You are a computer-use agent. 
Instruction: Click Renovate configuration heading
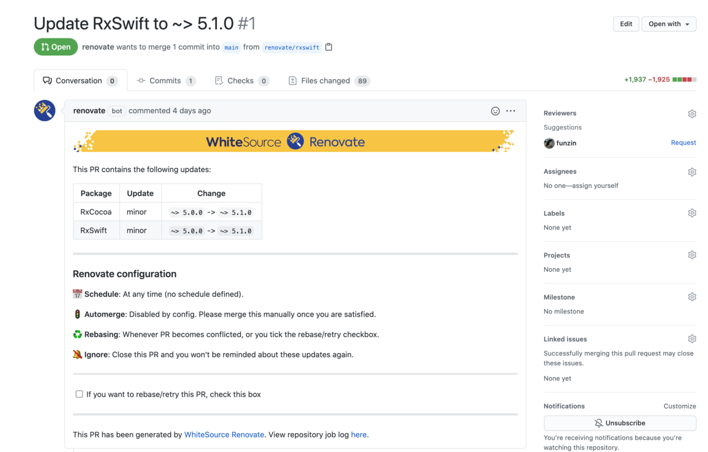click(124, 274)
